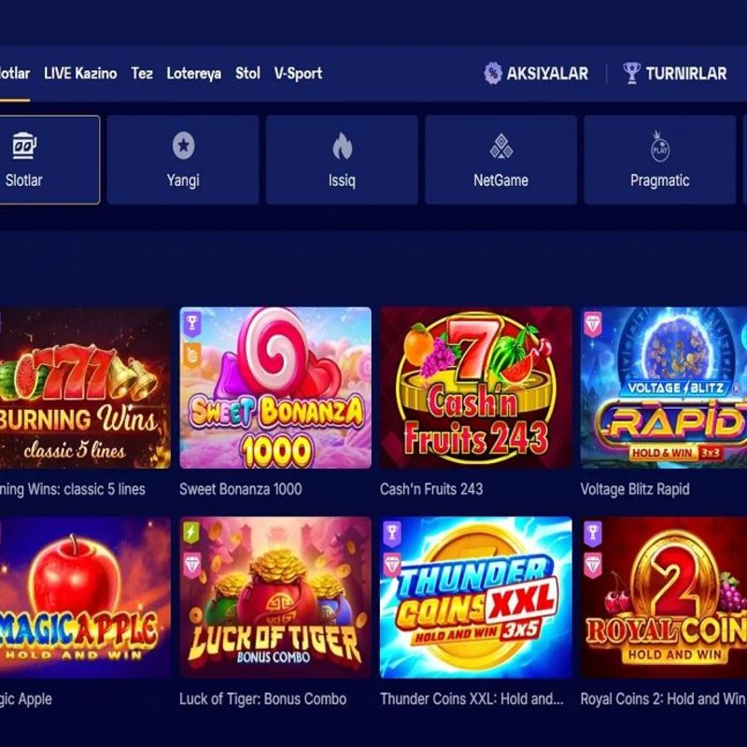Click trophy badge on Thunder Coins XXL
The width and height of the screenshot is (747, 747).
click(392, 533)
